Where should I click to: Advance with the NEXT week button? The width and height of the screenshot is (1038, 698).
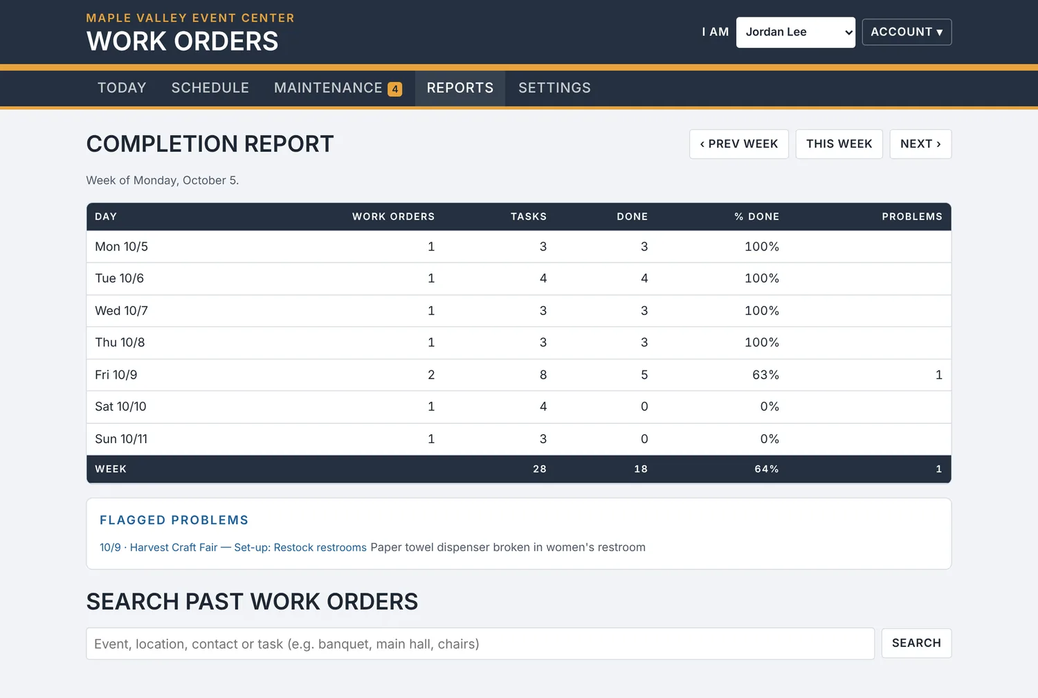coord(920,144)
